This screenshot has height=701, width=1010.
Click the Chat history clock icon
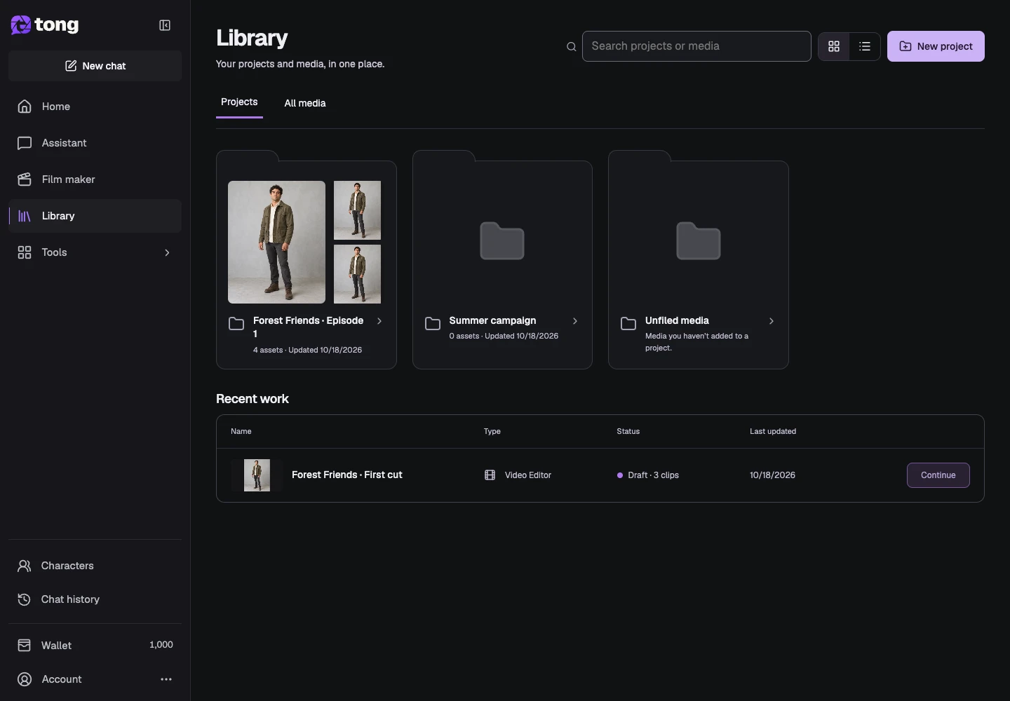[25, 599]
